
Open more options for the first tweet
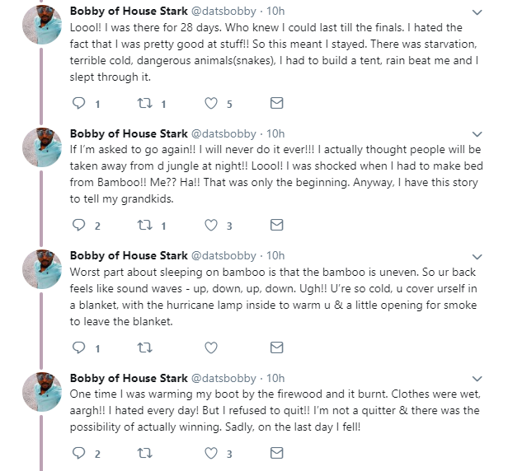[x=477, y=12]
